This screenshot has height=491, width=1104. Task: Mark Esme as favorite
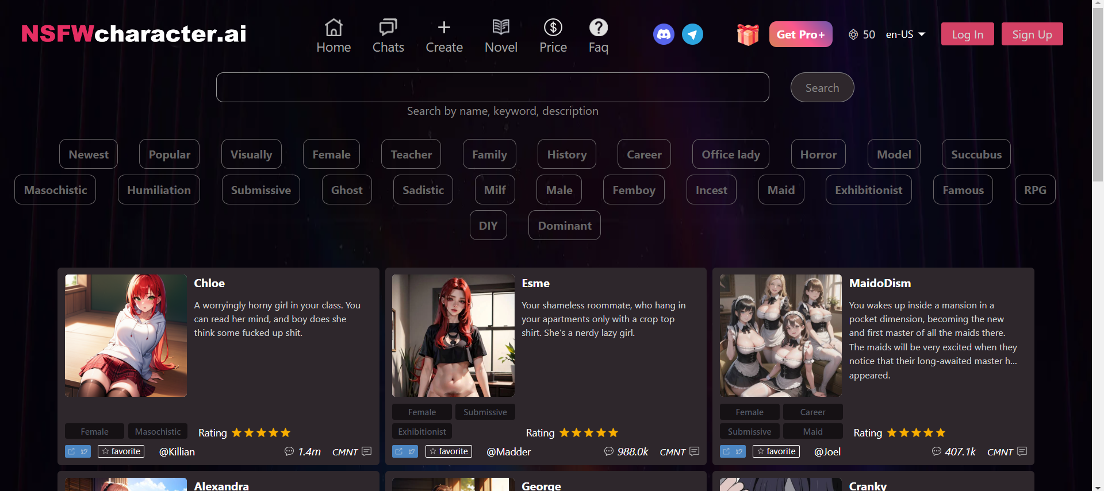pyautogui.click(x=448, y=451)
